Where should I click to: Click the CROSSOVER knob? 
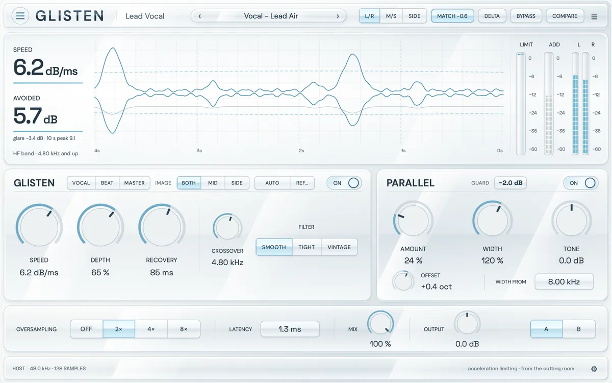[x=227, y=228]
